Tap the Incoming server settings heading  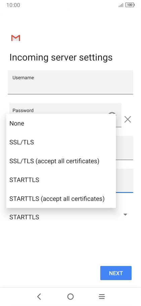click(61, 58)
